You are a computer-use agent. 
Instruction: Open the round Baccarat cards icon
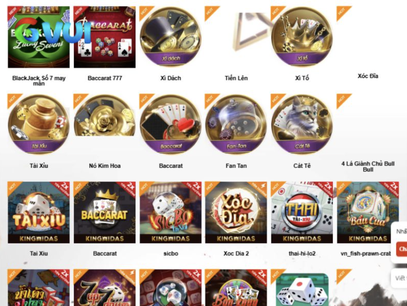171,124
